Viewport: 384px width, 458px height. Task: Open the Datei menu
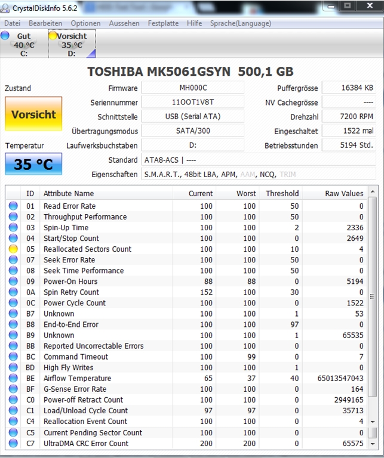tap(13, 23)
